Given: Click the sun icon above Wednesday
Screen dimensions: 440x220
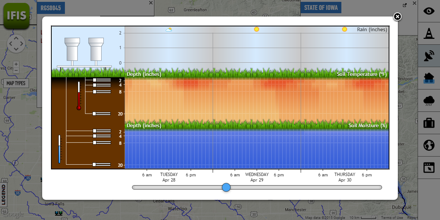Looking at the screenshot, I should click(x=257, y=29).
